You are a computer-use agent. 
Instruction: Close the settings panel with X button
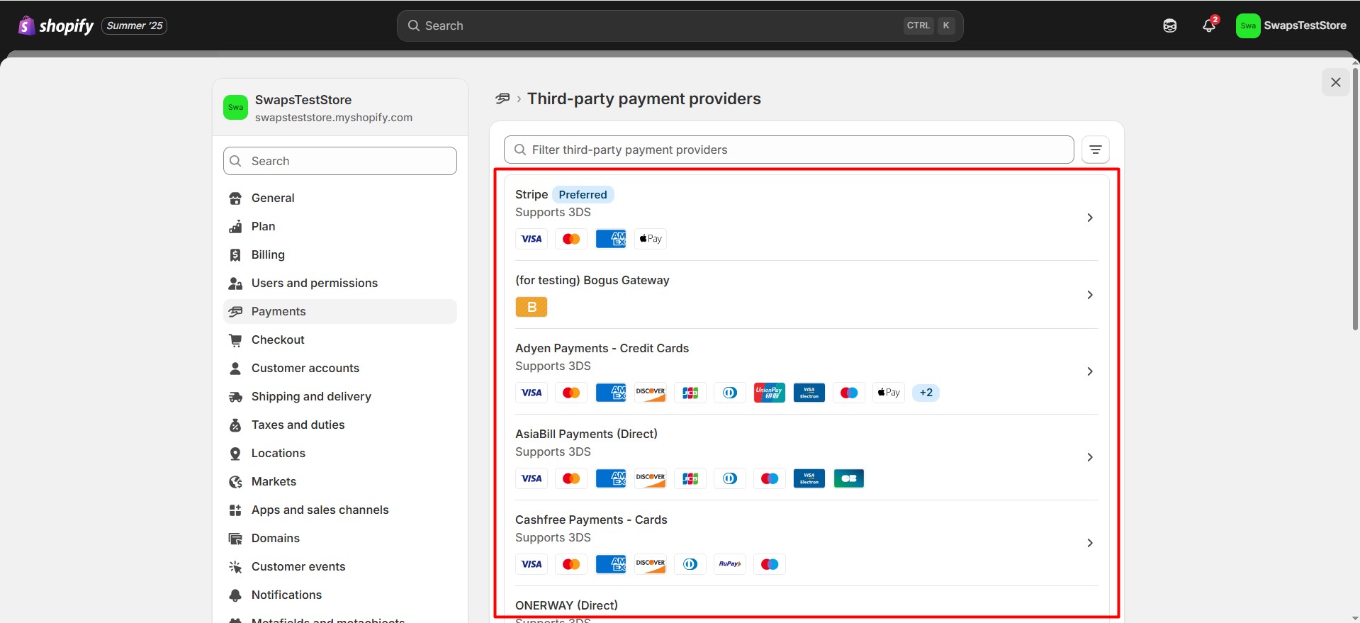pyautogui.click(x=1335, y=82)
